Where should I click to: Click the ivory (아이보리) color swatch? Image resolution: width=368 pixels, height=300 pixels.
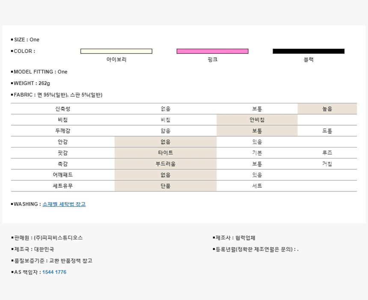[x=116, y=51]
